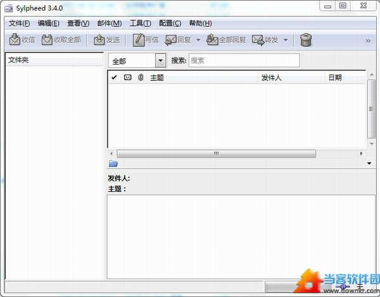Image resolution: width=380 pixels, height=297 pixels.
Task: Open the Reply options dropdown arrow
Action: (x=198, y=40)
